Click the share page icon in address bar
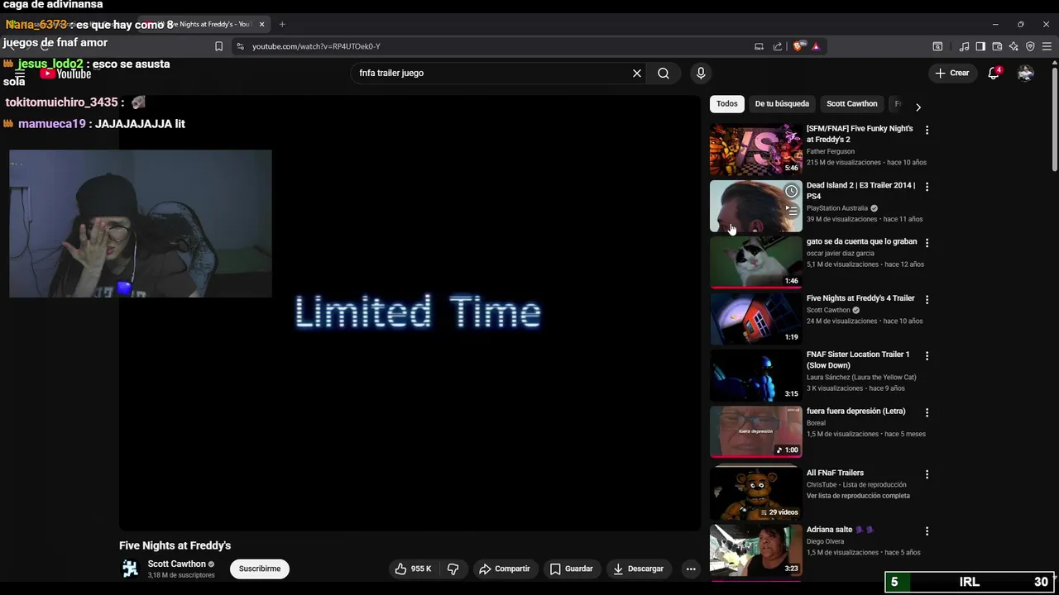The image size is (1059, 595). (778, 46)
